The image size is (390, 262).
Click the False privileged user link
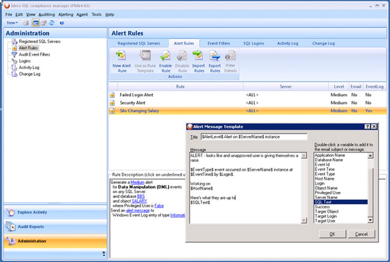159,206
